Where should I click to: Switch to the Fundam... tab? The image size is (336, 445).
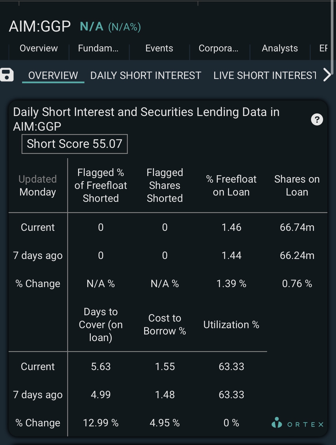click(x=98, y=48)
